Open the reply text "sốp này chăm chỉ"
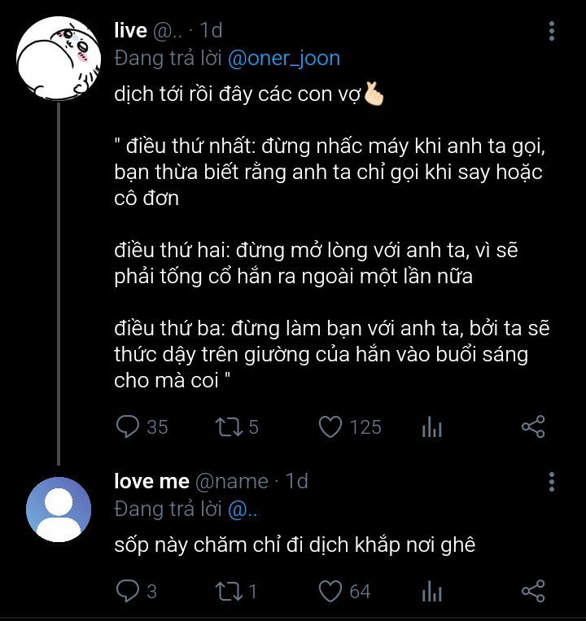586x621 pixels. (294, 544)
